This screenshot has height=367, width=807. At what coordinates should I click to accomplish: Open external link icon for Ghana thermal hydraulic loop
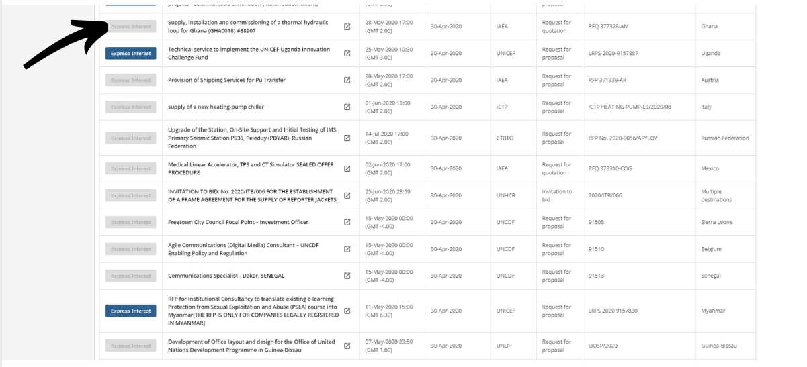347,27
